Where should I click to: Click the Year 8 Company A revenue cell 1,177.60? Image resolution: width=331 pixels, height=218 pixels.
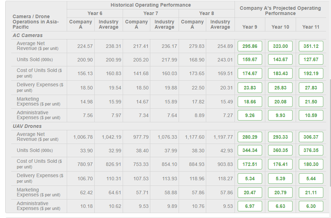tap(192, 137)
